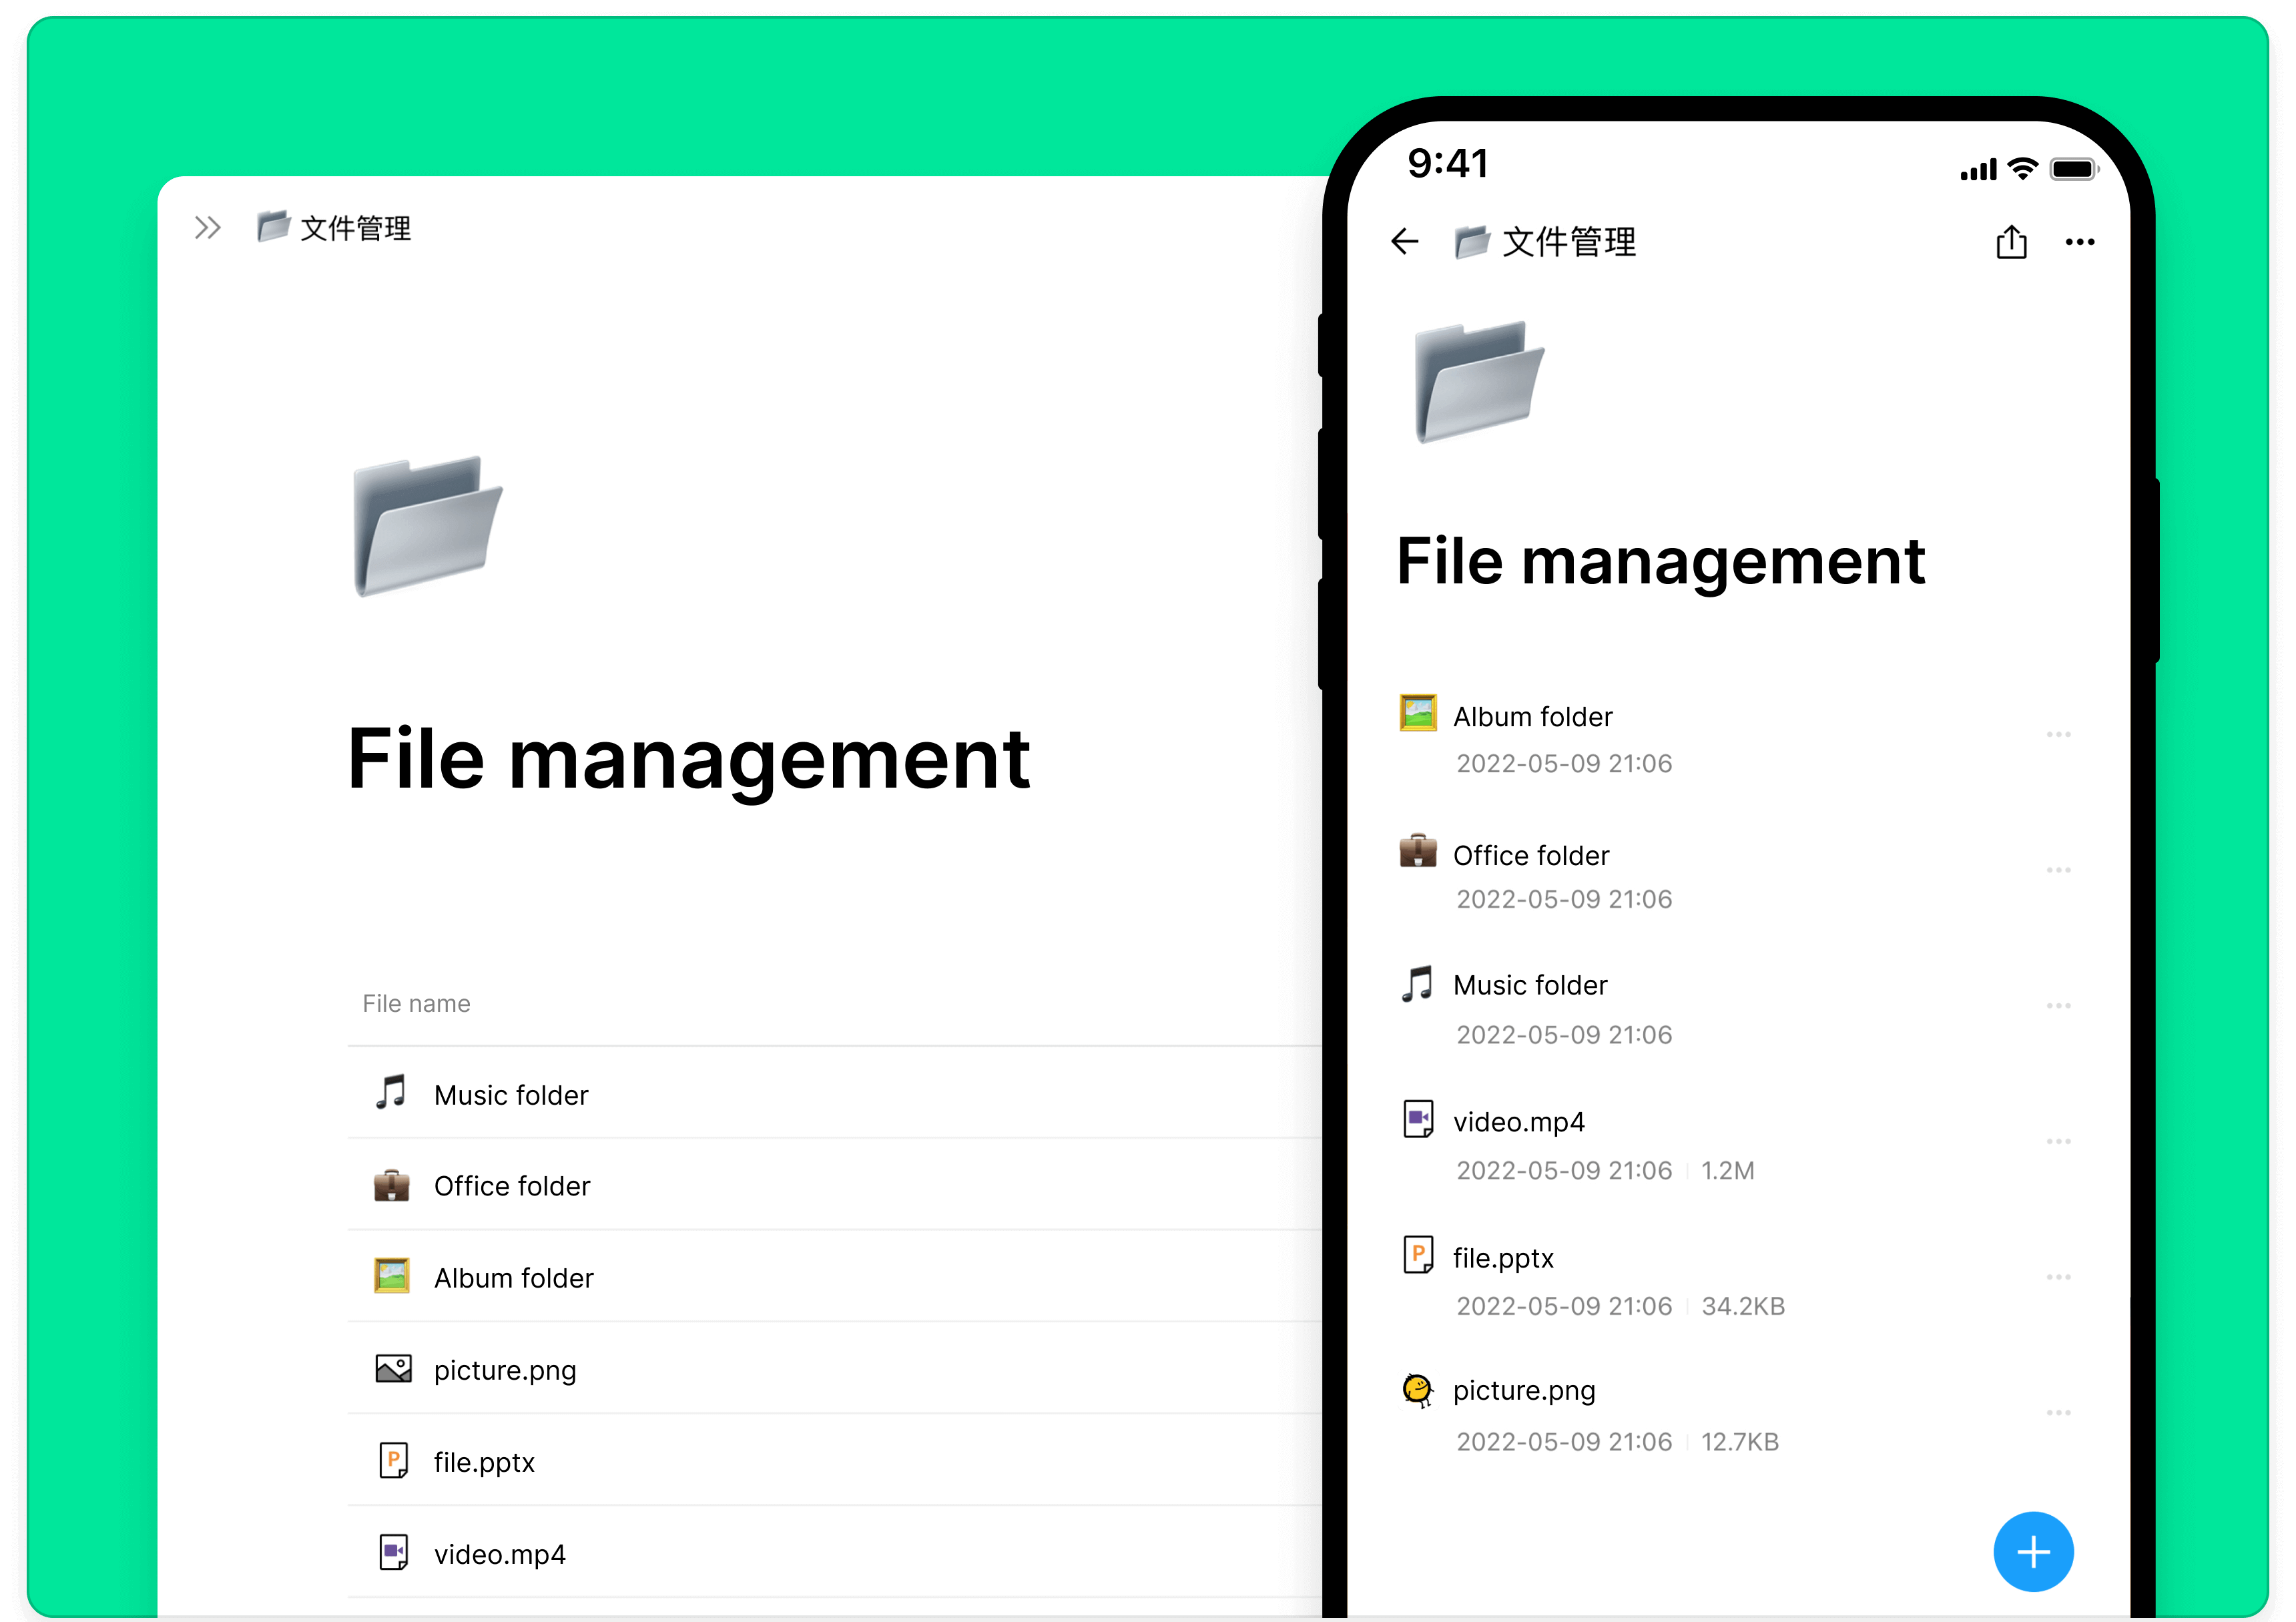Open the share icon on the phone screen
Image resolution: width=2296 pixels, height=1622 pixels.
click(2011, 241)
